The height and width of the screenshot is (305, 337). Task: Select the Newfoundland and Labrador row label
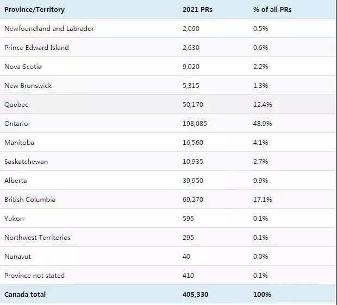[49, 29]
